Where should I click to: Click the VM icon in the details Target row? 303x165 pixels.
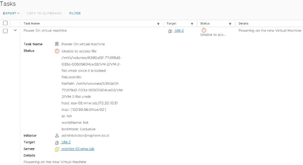click(57, 143)
